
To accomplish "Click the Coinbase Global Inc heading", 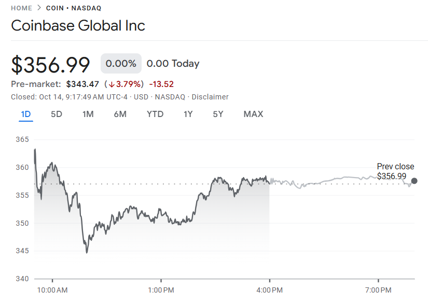I will (78, 25).
